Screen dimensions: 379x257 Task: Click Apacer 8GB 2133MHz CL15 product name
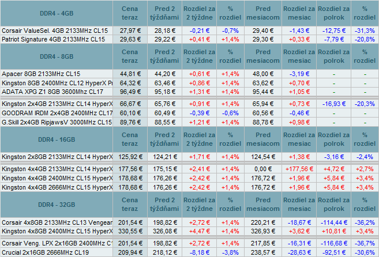41,74
